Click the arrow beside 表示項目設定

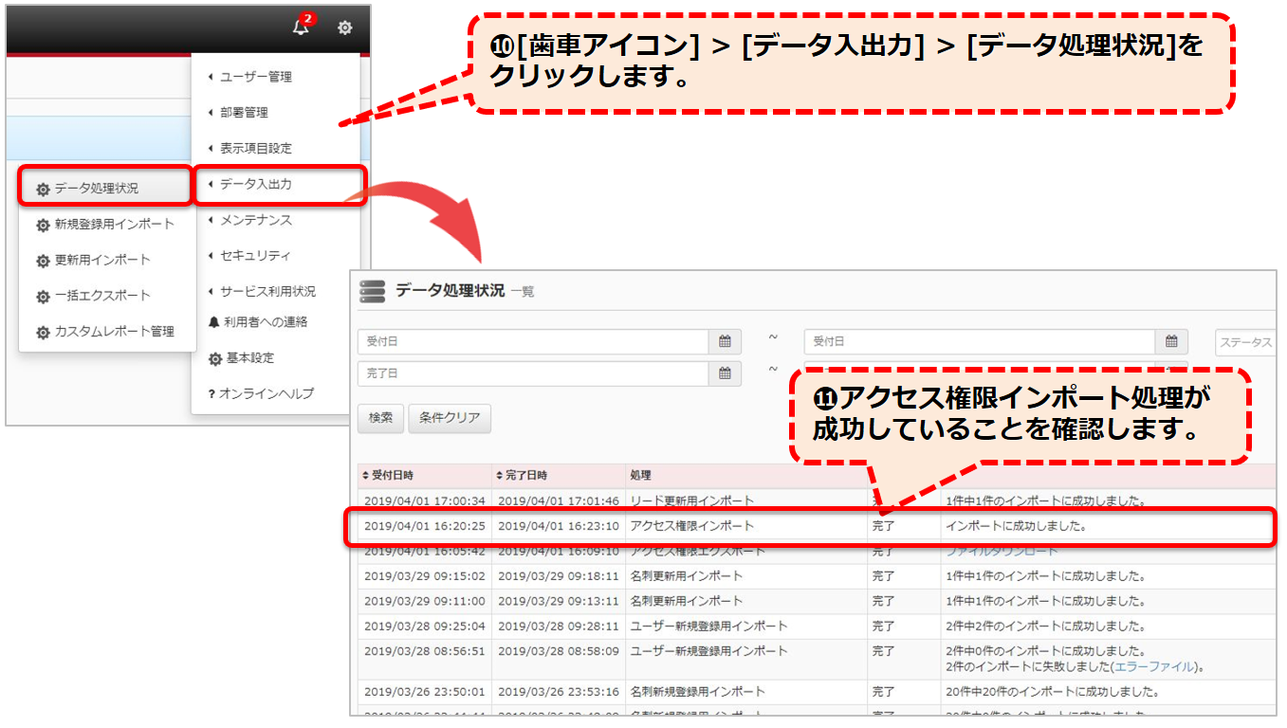[211, 149]
